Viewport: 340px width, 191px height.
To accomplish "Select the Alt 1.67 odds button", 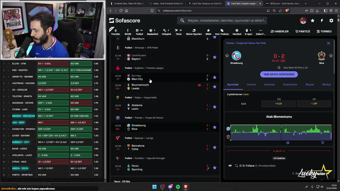I will tap(314, 104).
